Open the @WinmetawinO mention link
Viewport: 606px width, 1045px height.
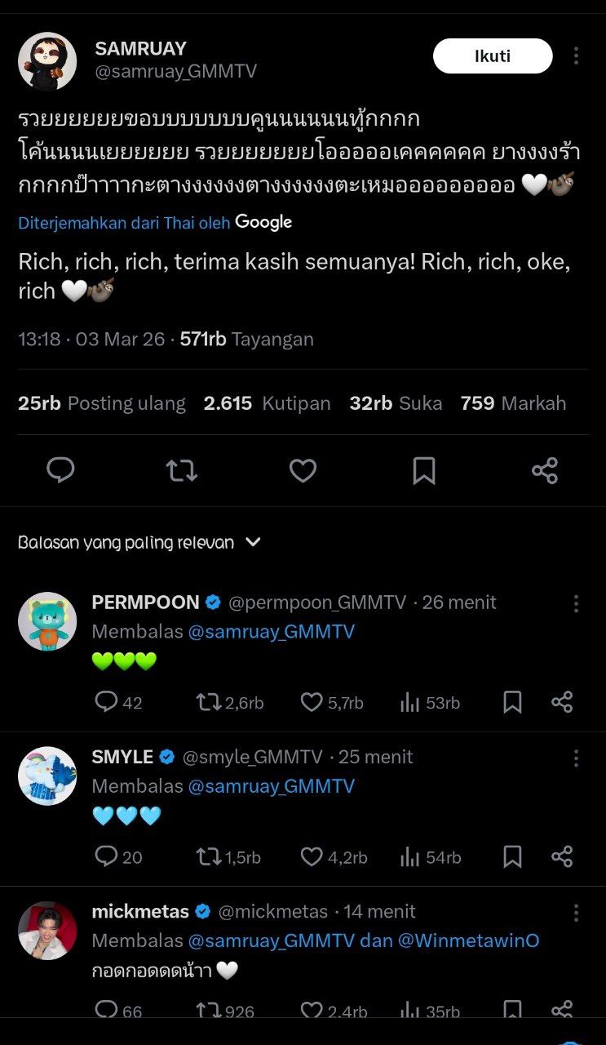coord(468,940)
